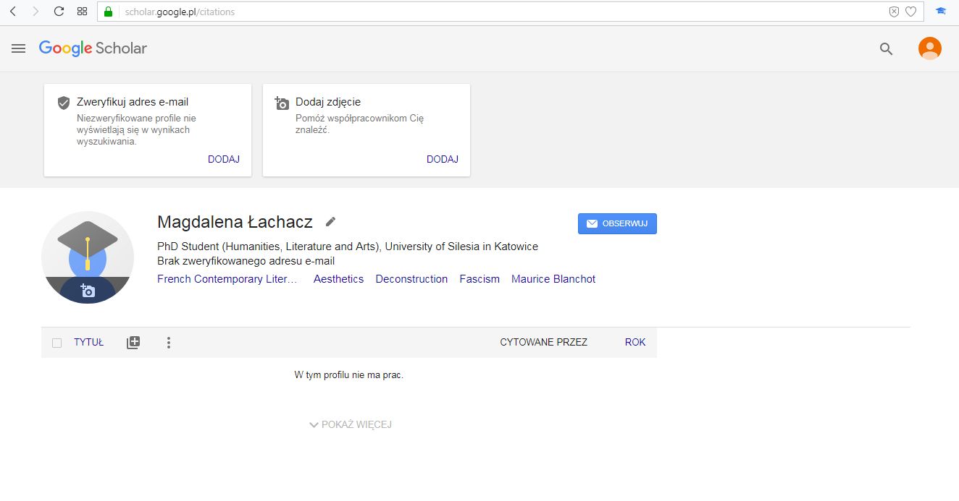Click DODAJ on the Dodaj zdjęcie card
959x501 pixels.
[x=443, y=159]
